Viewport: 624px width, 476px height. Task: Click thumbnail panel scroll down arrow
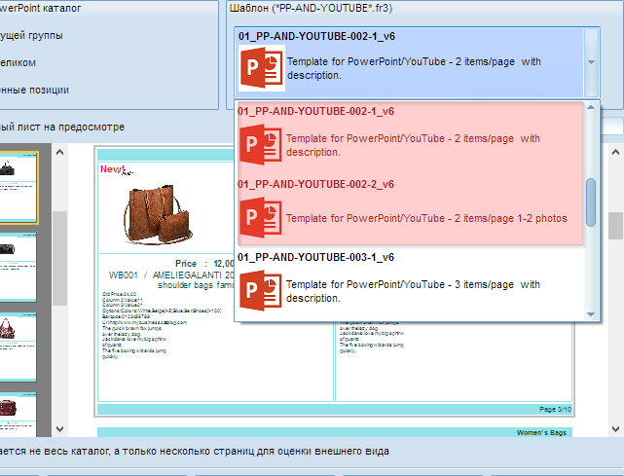59,429
